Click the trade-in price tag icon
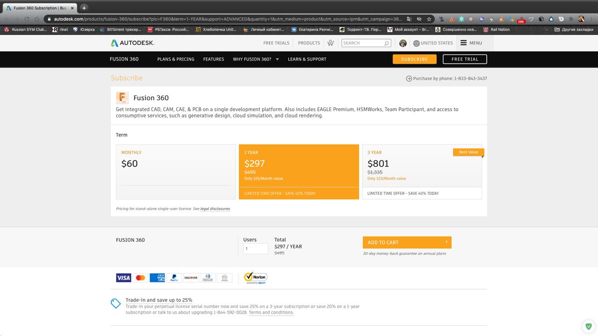Screen dimensions: 598x336 tap(116, 303)
